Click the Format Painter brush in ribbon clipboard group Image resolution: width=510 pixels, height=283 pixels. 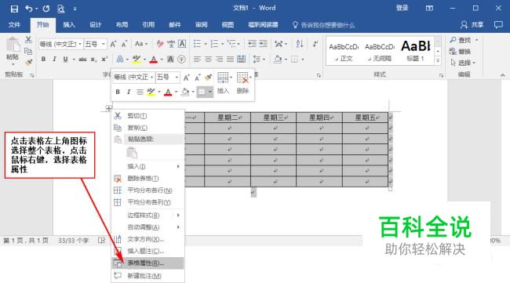[28, 63]
